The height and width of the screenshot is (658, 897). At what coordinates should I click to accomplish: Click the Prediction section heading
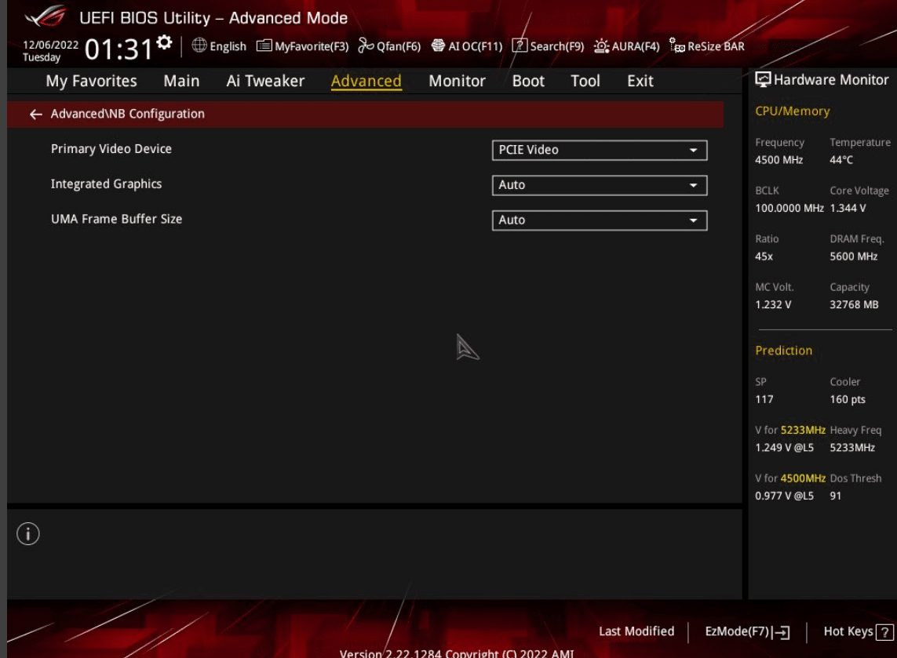(x=784, y=351)
